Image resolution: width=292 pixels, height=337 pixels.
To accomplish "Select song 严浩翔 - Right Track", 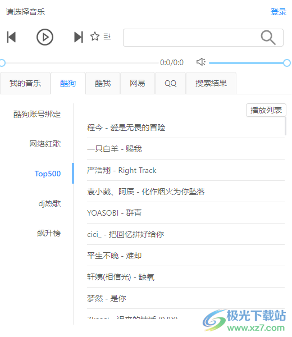I will click(186, 170).
